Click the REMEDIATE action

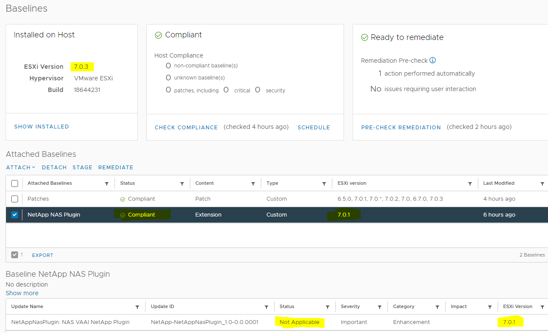coord(115,168)
